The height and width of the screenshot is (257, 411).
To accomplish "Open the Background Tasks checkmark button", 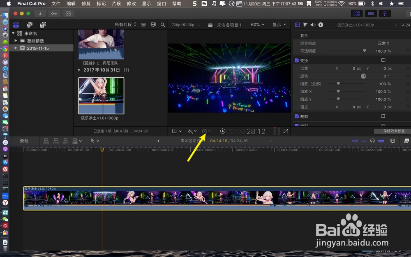I will 68,14.
